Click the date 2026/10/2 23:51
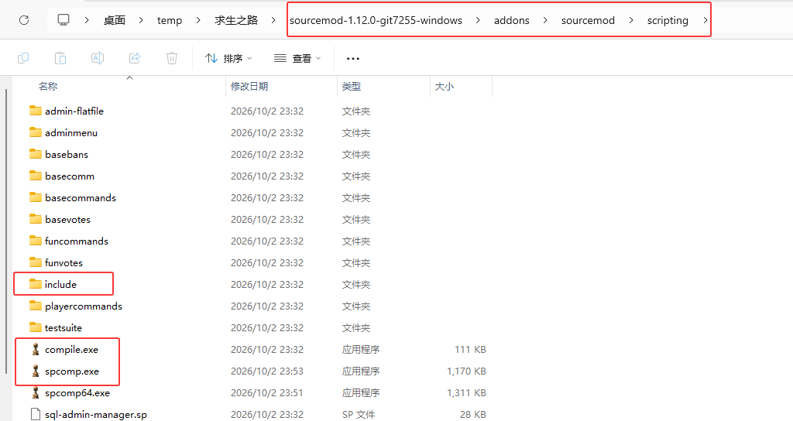 click(x=267, y=392)
